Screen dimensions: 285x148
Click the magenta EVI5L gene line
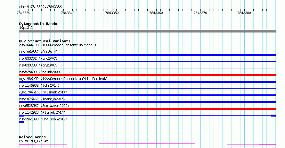pyautogui.click(x=147, y=144)
